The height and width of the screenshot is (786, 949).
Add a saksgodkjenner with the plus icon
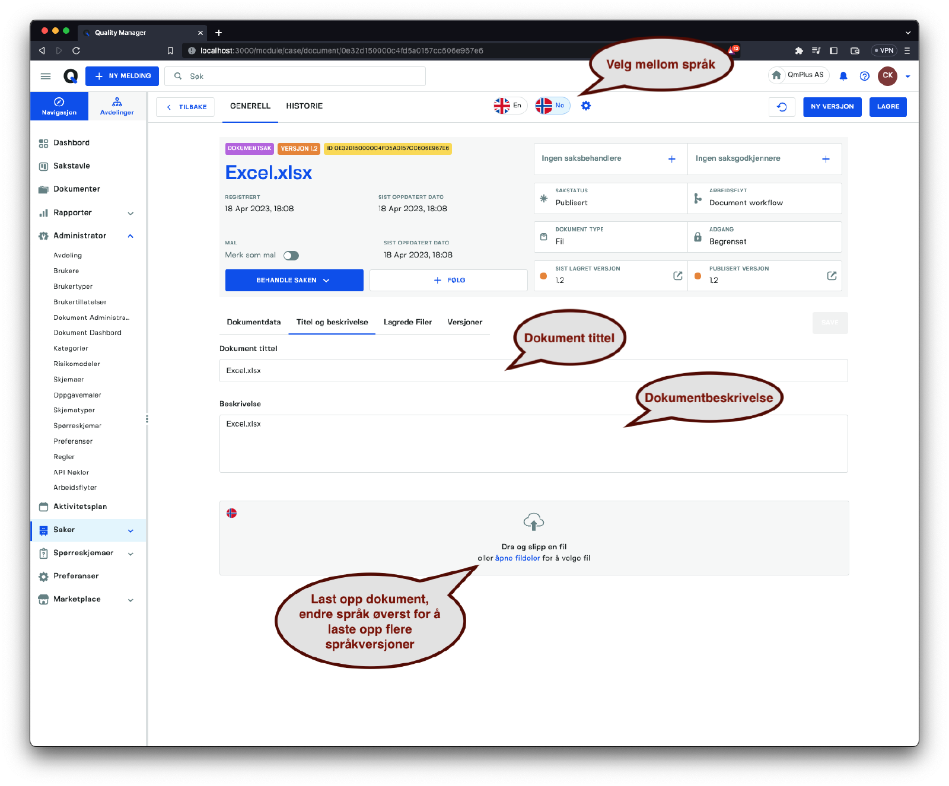coord(826,159)
